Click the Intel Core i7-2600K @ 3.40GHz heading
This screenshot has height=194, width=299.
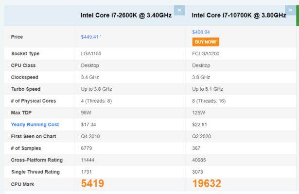[126, 15]
